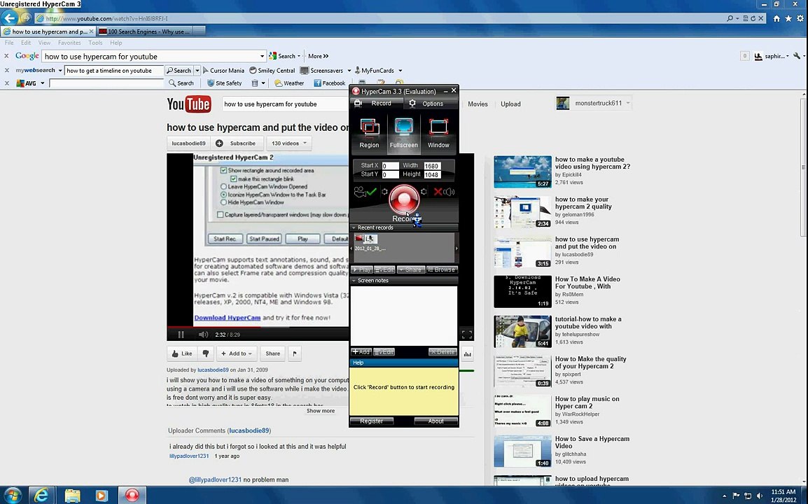Click the Start X input field
Viewport: 808px width, 504px height.
tap(390, 166)
